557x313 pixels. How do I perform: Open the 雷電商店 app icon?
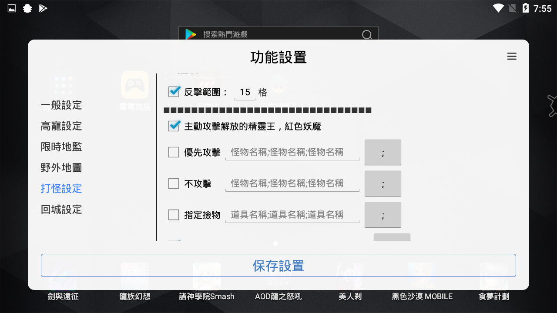click(x=134, y=85)
